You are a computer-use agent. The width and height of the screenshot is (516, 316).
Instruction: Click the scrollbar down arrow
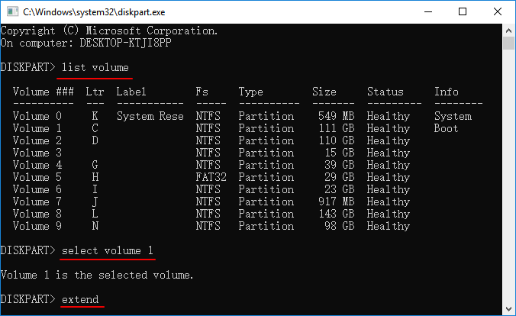click(509, 309)
